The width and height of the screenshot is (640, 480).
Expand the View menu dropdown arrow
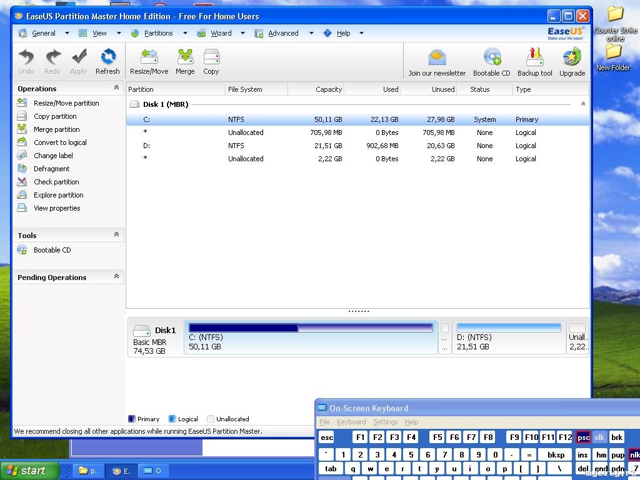(x=119, y=33)
